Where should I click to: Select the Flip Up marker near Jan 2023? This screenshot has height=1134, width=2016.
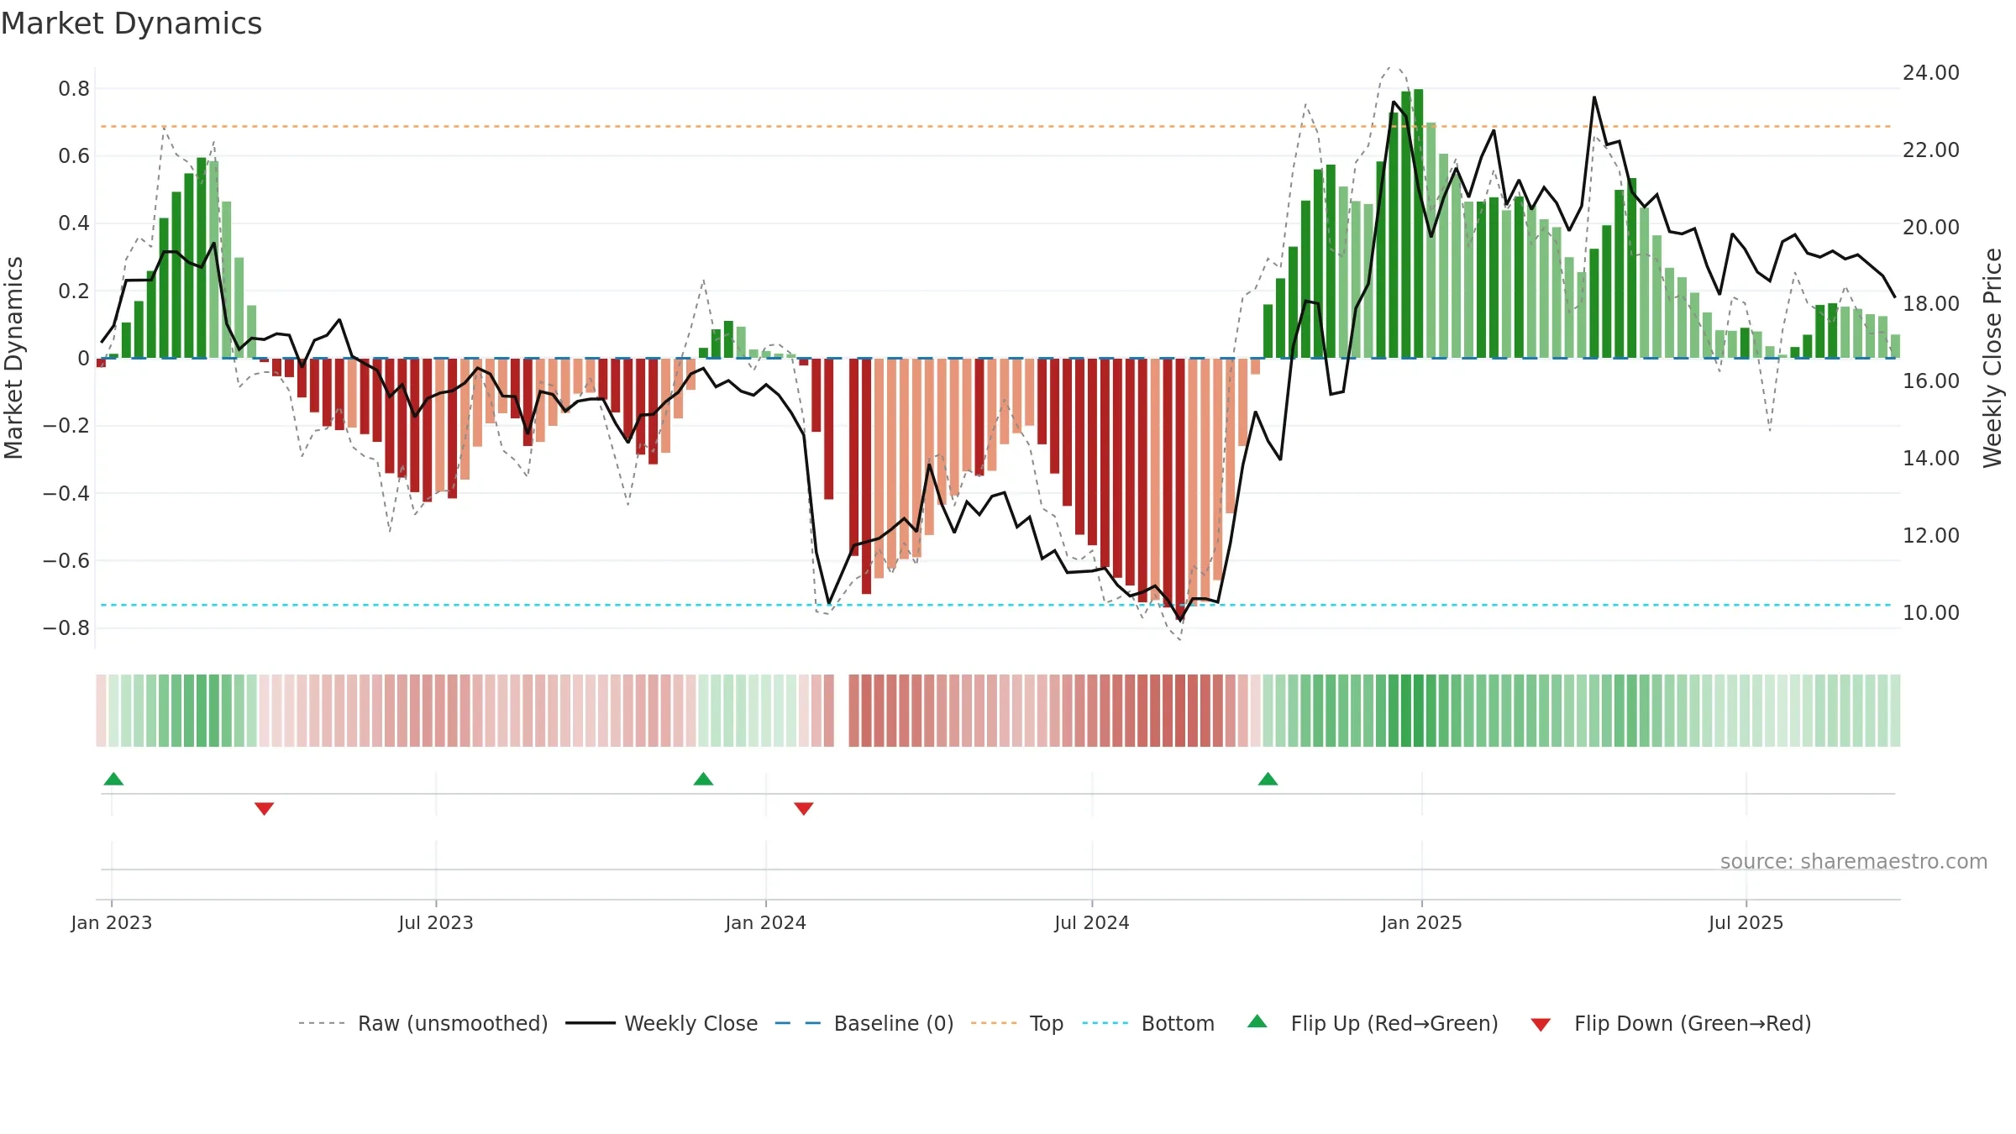pyautogui.click(x=113, y=779)
